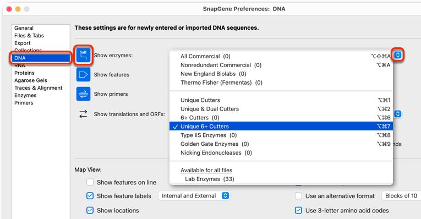This screenshot has height=219, width=421.
Task: Select Lab Enzymes (33) set
Action: [x=281, y=179]
